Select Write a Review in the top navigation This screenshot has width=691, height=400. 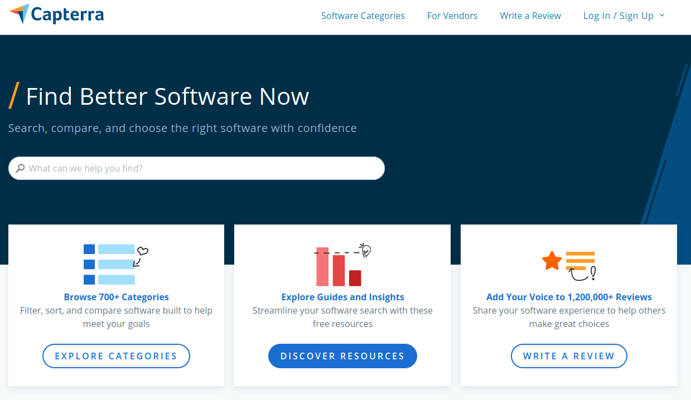point(530,16)
